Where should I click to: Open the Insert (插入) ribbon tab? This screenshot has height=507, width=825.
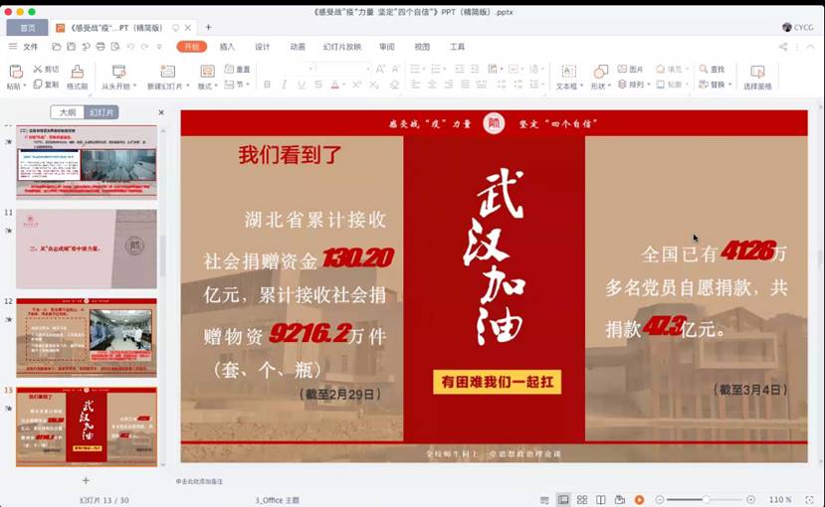coord(227,47)
